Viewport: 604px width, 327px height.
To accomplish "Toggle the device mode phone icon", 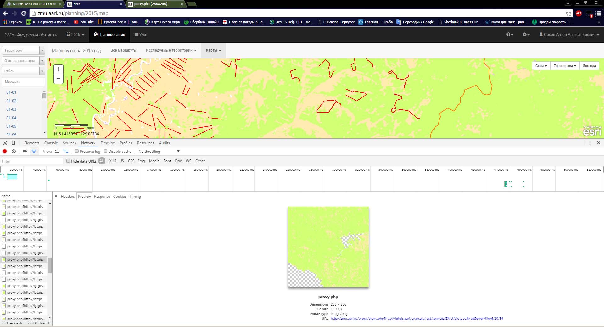I will pyautogui.click(x=13, y=143).
